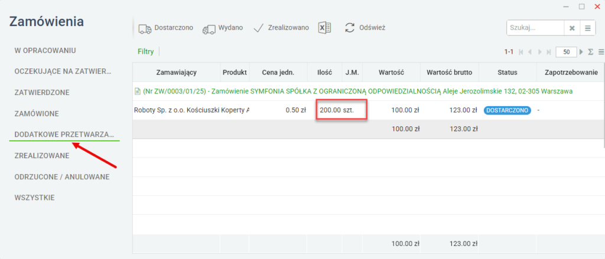Select the Roboty Sp. z o.o. Kościuszki cell
Viewport: 605px width, 259px height.
point(176,110)
